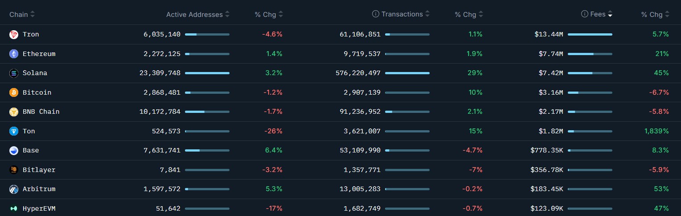Click Ethereum's fees progress bar
681x216 pixels.
[590, 54]
